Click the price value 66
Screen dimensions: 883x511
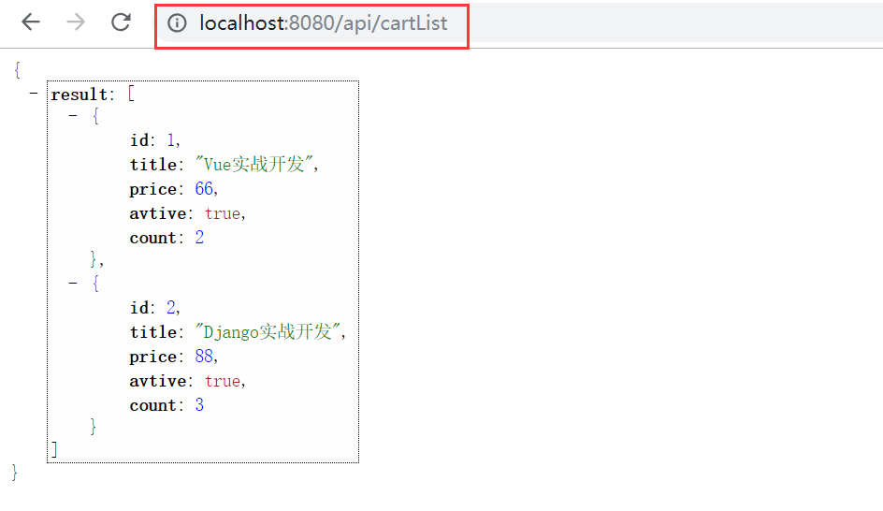click(x=204, y=189)
